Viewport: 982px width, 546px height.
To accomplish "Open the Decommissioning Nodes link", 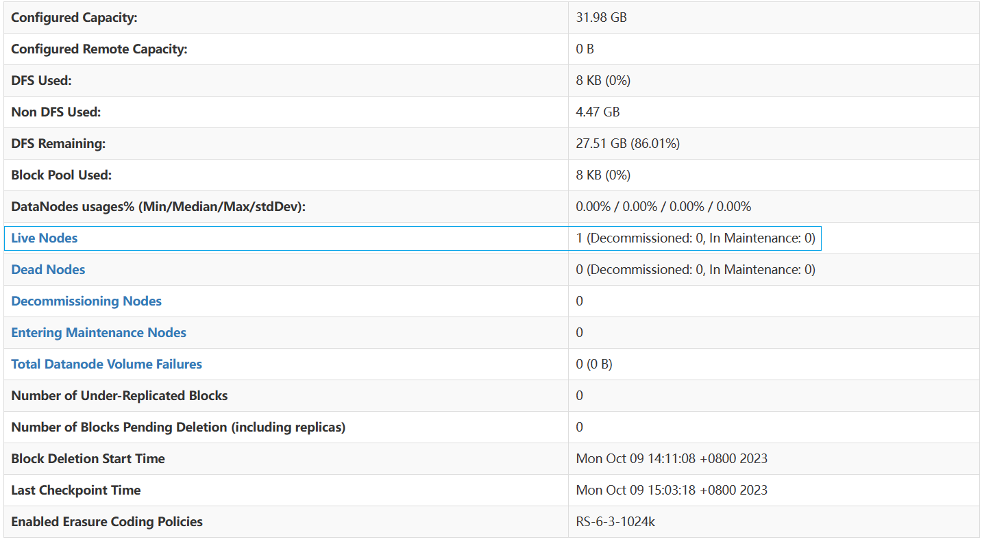I will click(86, 301).
